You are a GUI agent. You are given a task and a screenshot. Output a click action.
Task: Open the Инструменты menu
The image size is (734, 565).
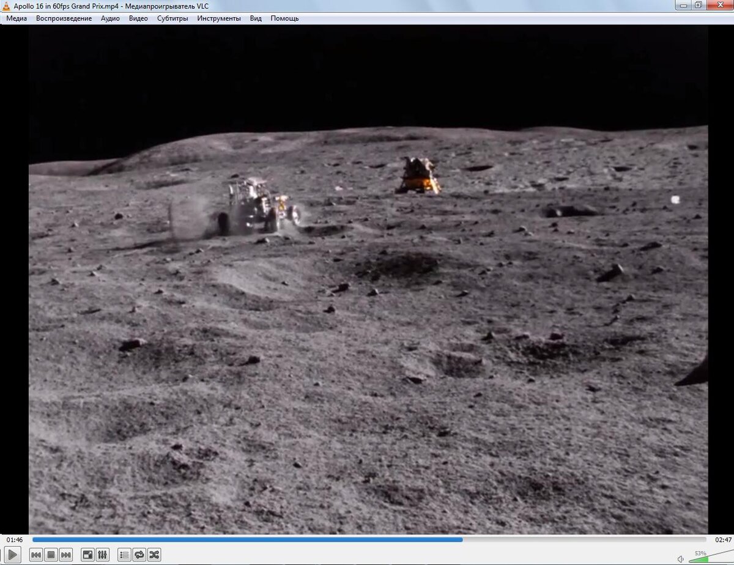coord(219,18)
